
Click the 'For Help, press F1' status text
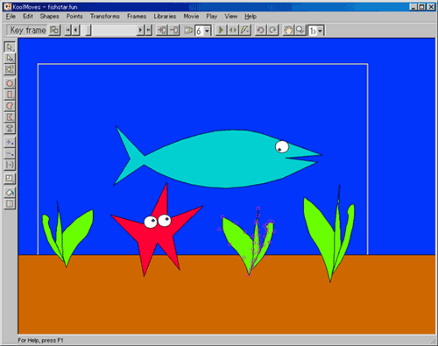pos(40,340)
